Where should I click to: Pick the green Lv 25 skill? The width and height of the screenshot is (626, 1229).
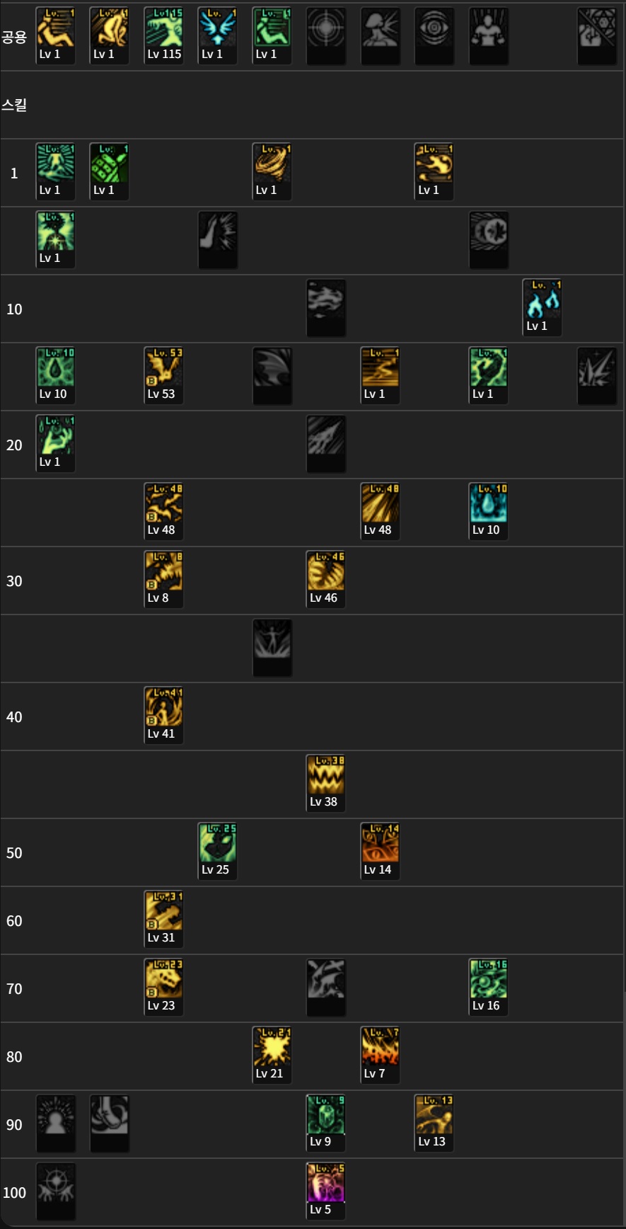[217, 851]
